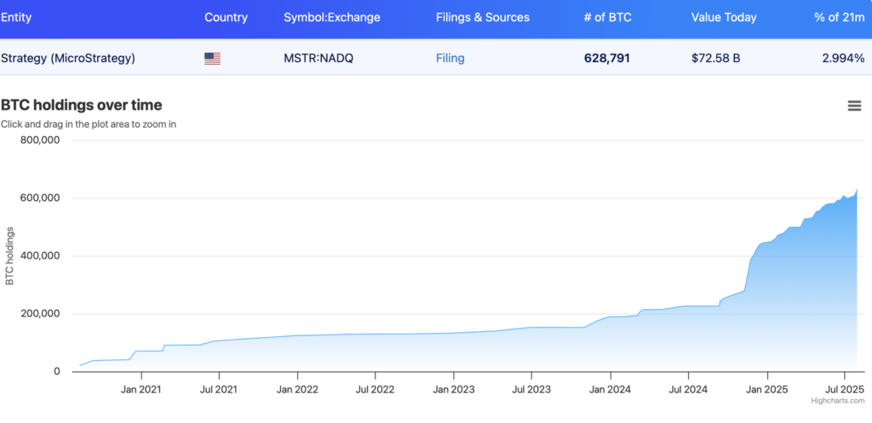Viewport: 872px width, 423px height.
Task: Click the 600,000 y-axis label
Action: [40, 197]
